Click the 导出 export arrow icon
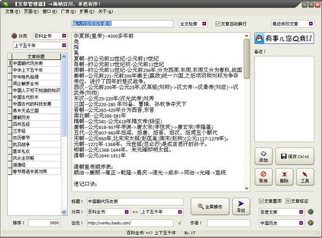The image size is (322, 238). 241,203
